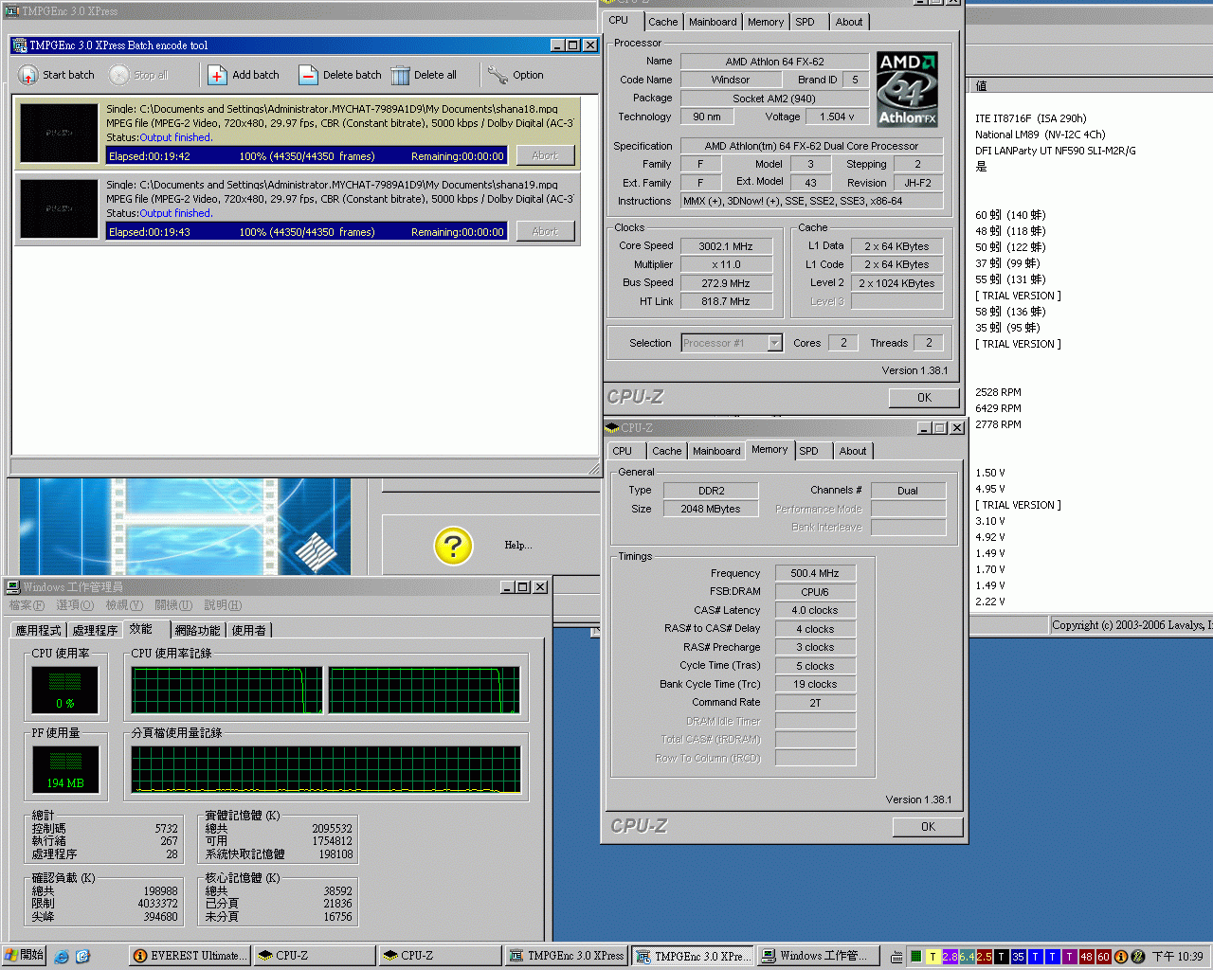
Task: Click the 6429 RPM fan reading in EVEREST
Action: click(x=998, y=408)
